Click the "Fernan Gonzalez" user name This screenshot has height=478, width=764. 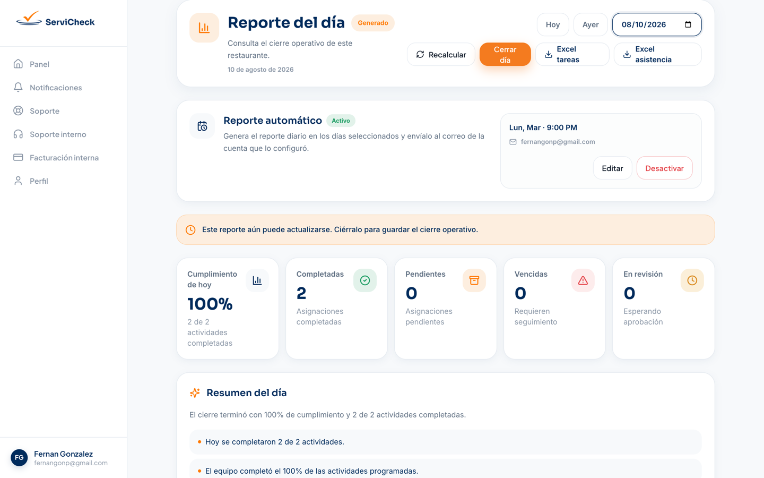click(x=64, y=454)
